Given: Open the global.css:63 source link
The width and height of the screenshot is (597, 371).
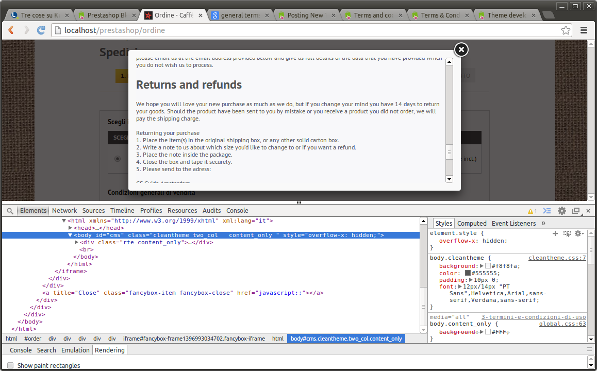Looking at the screenshot, I should [562, 324].
